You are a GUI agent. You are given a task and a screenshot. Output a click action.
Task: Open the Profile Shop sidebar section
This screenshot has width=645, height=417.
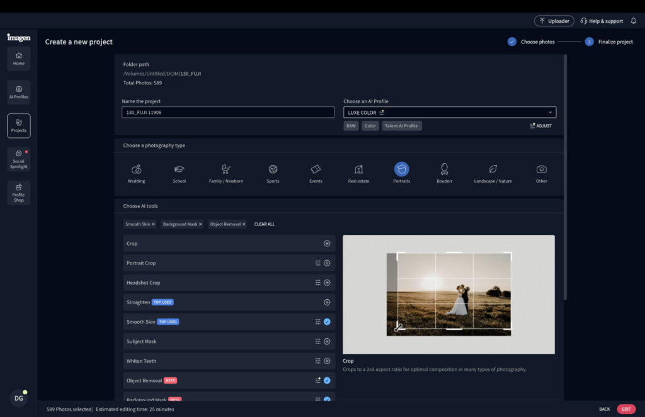[18, 193]
